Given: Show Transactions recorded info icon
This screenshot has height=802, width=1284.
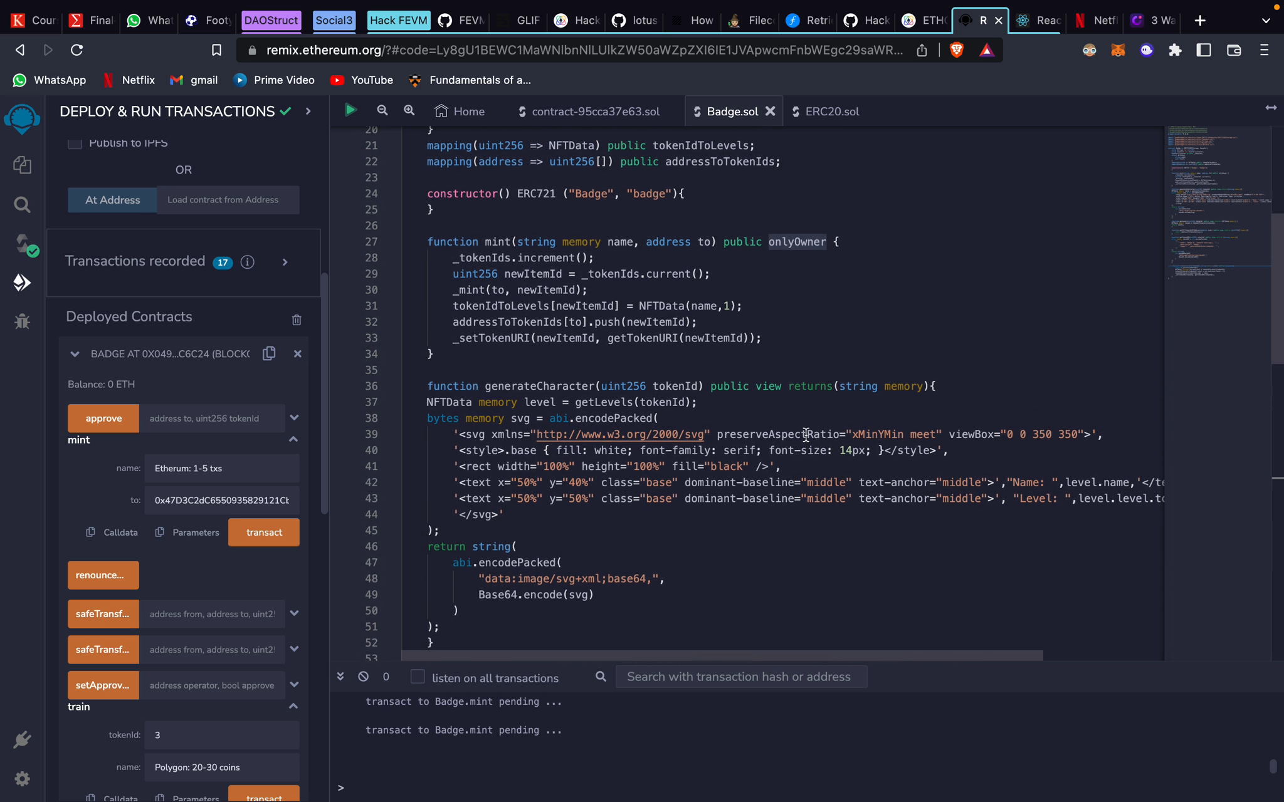Looking at the screenshot, I should click(x=248, y=262).
